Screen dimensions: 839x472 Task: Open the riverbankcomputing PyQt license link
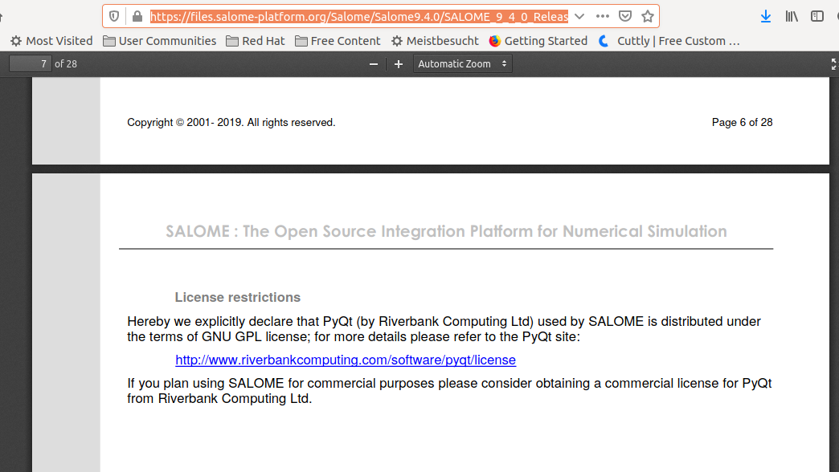click(346, 360)
